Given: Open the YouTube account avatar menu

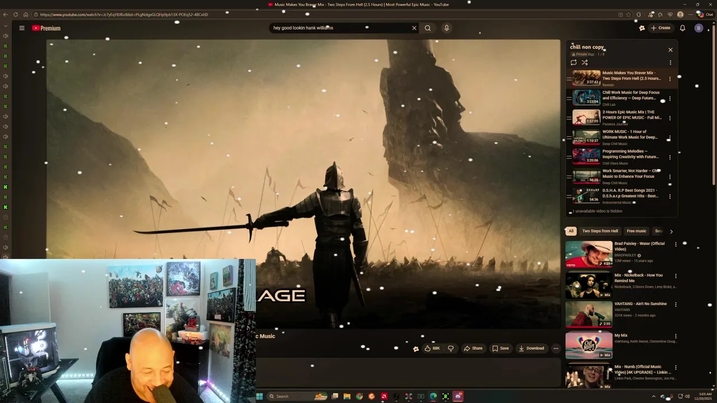Looking at the screenshot, I should (699, 28).
